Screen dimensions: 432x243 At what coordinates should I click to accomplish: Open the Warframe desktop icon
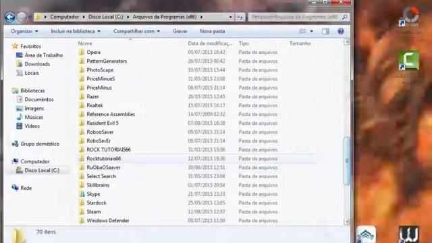(x=366, y=235)
